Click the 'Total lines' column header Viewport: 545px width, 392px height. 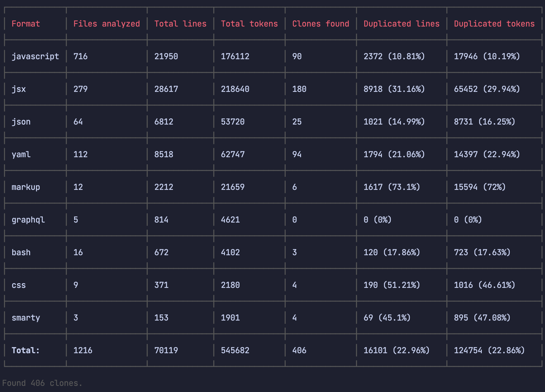(x=180, y=24)
